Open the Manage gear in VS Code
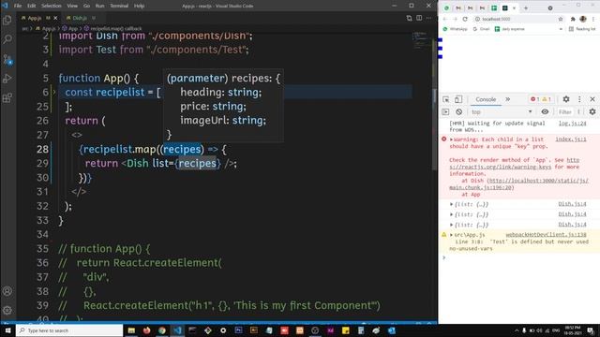 tap(7, 310)
